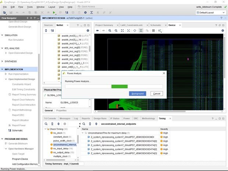Click the green Run toolbar icon
The image size is (228, 171).
coord(54,12)
